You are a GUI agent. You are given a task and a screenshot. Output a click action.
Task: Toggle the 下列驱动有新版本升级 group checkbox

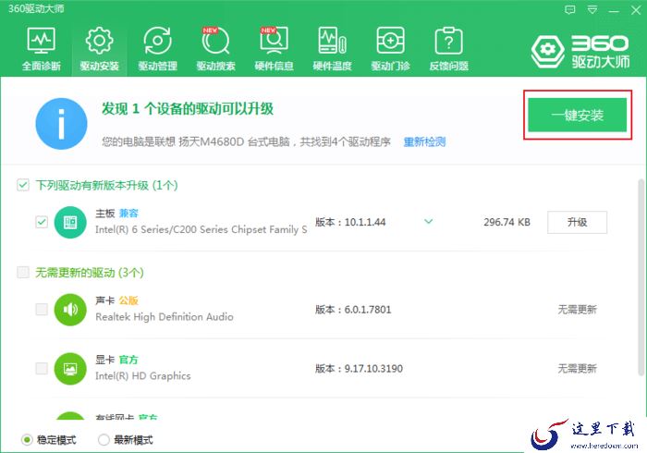click(x=23, y=185)
